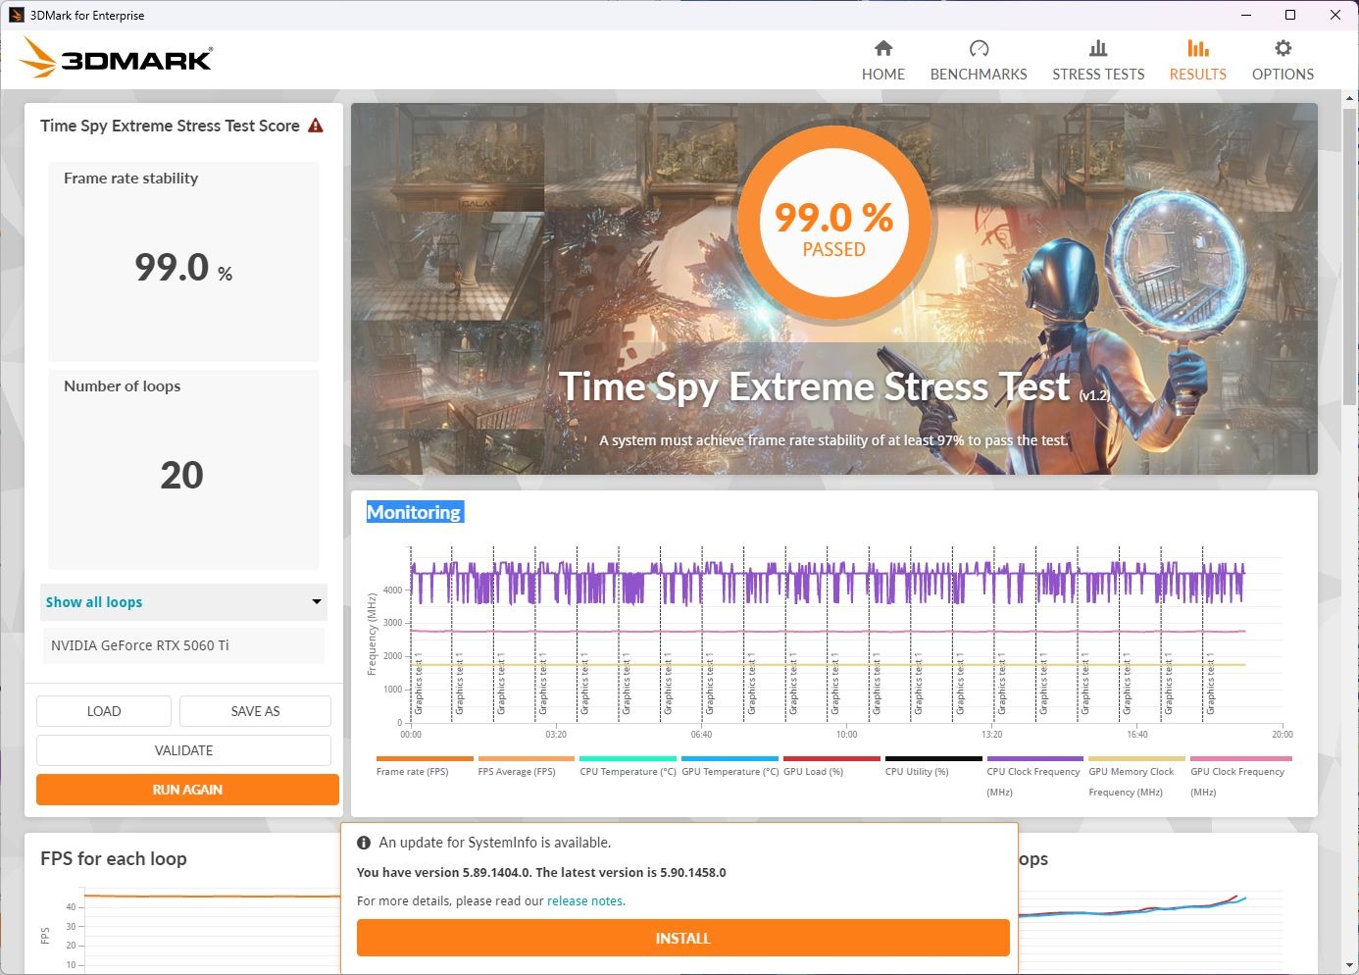
Task: Click the purple CPU clock frequency line in chart
Action: pyautogui.click(x=828, y=583)
